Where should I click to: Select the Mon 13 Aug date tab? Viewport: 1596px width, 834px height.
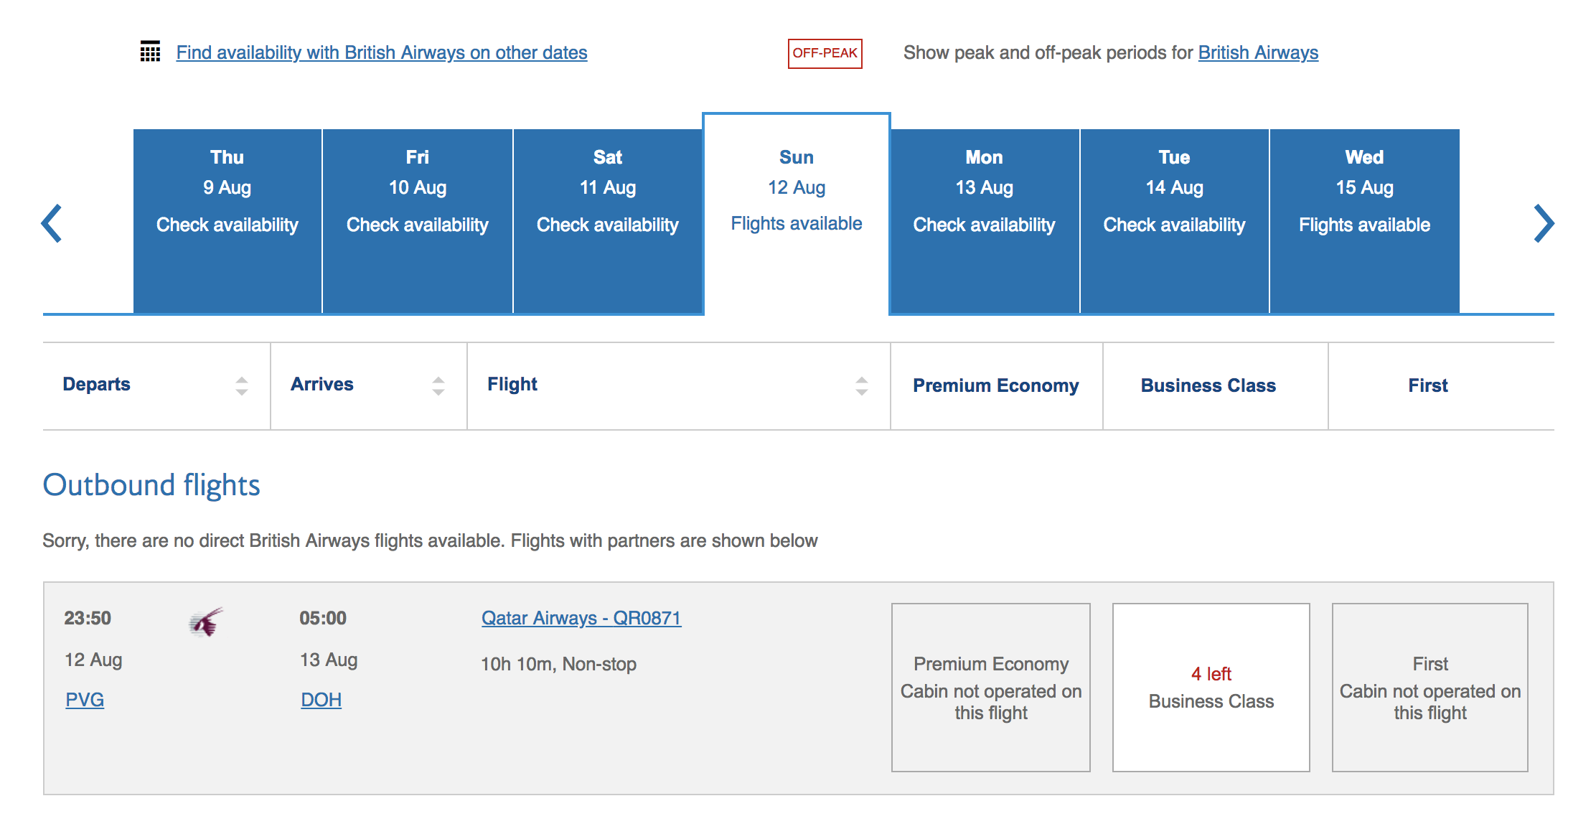click(985, 221)
